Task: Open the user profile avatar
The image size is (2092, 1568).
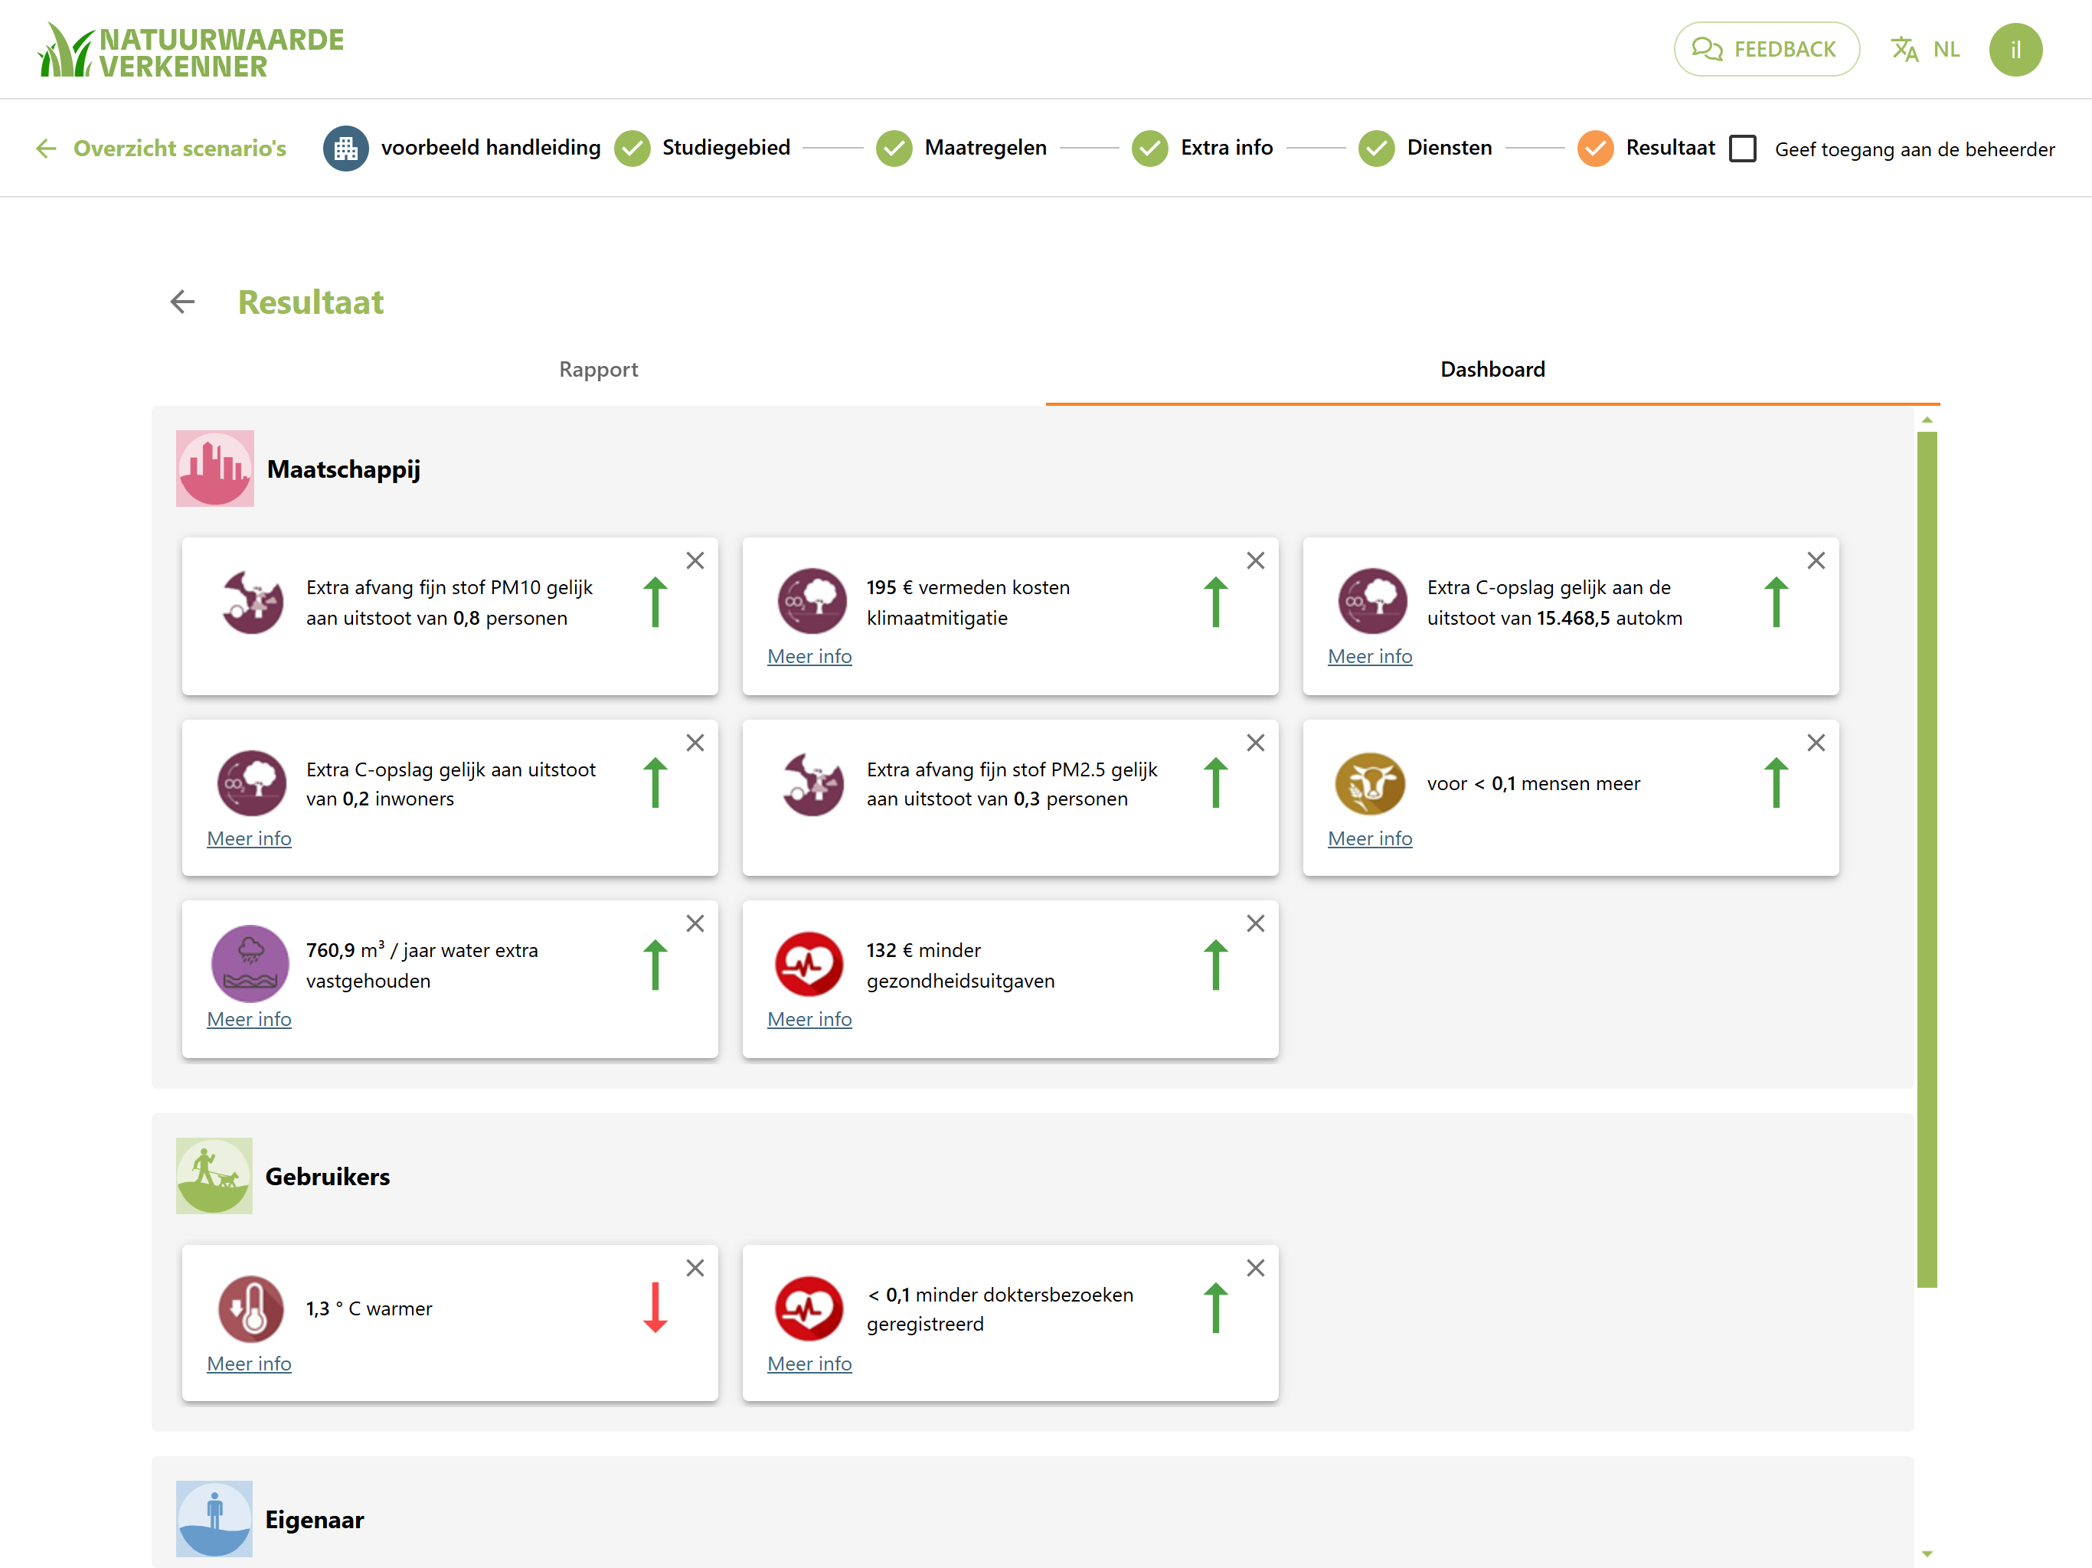Action: coord(2015,49)
